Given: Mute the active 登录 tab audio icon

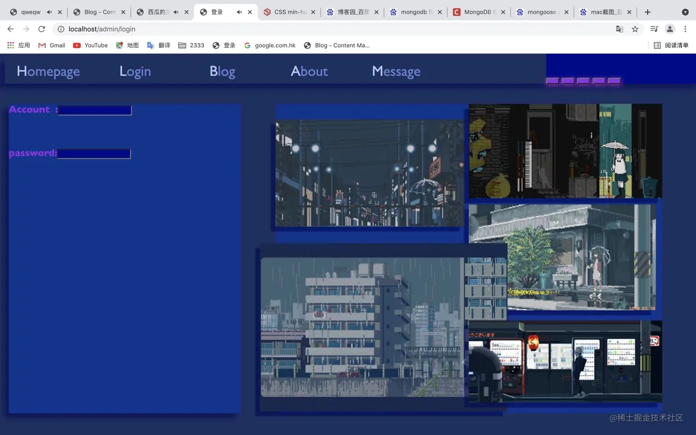Looking at the screenshot, I should pyautogui.click(x=239, y=12).
